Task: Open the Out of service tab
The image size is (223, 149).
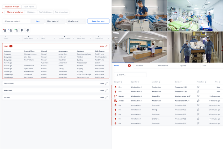Action: (163, 65)
